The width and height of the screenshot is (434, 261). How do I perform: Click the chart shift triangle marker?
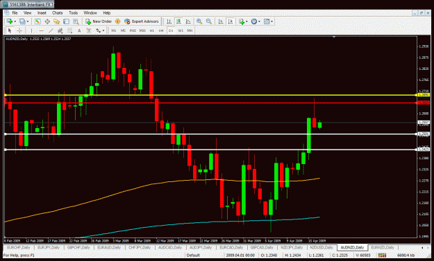pos(334,37)
